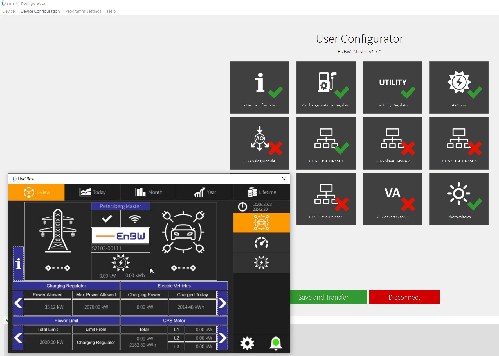Toggle Slave Device 5 configuration status

326,199
